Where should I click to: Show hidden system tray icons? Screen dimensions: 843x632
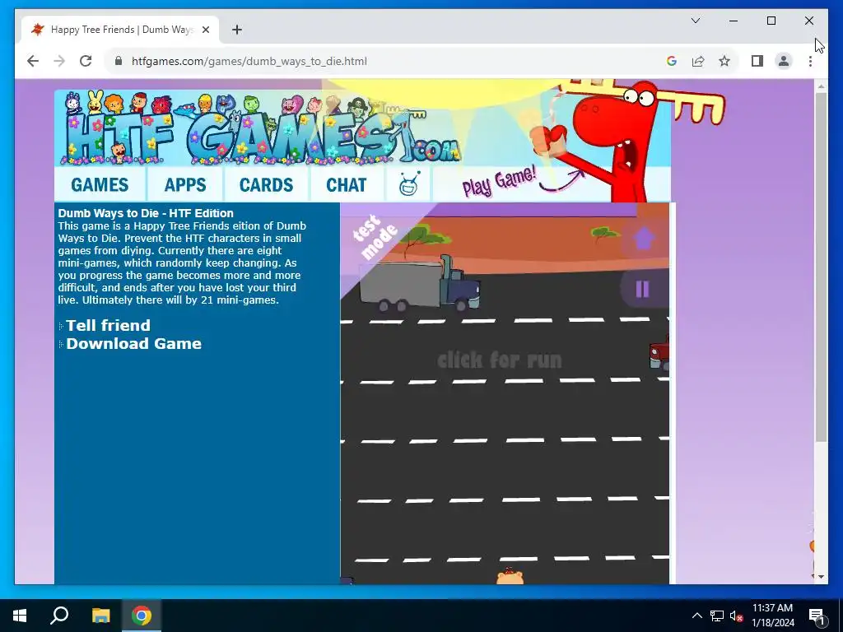[696, 616]
